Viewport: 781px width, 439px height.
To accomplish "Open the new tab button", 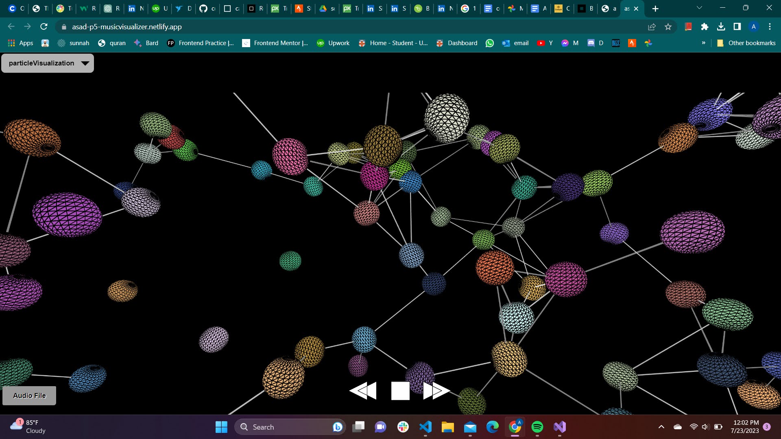I will point(655,9).
